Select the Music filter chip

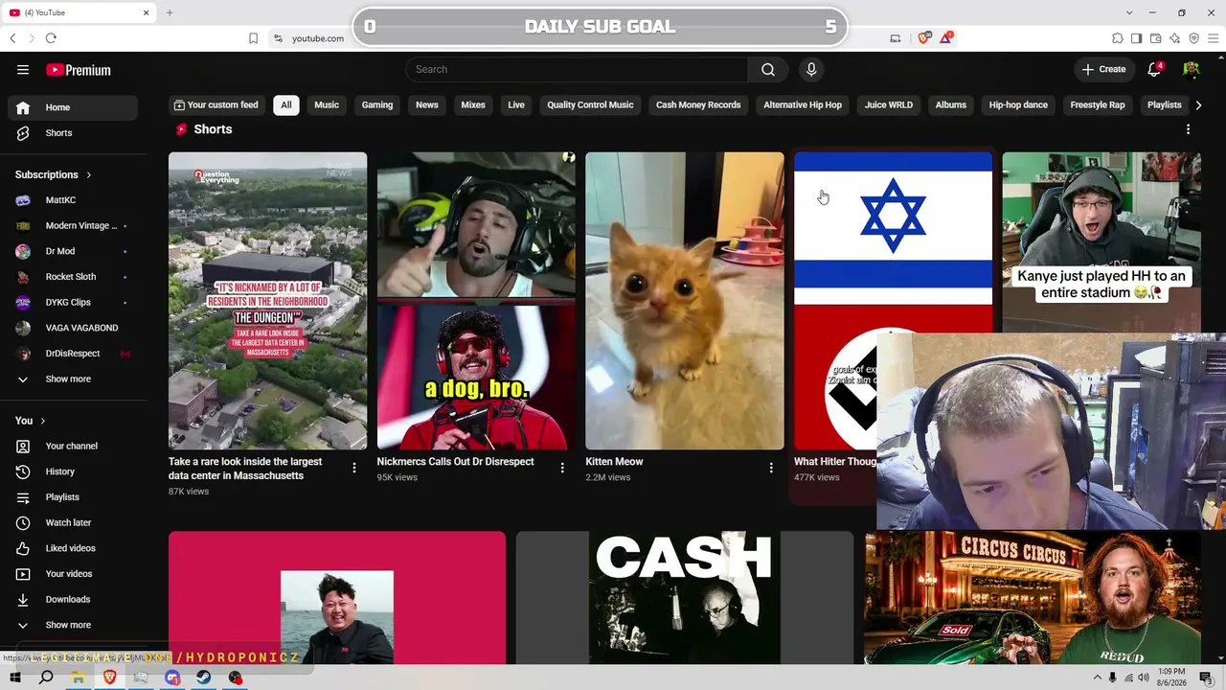(x=327, y=104)
